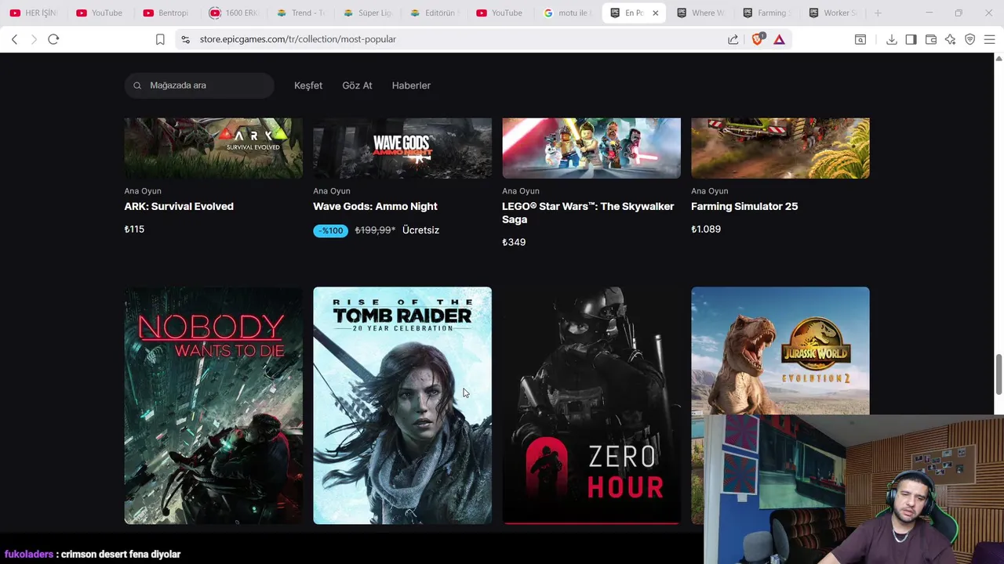Image resolution: width=1004 pixels, height=564 pixels.
Task: Open the Farming Simulator 25 title link
Action: click(744, 206)
